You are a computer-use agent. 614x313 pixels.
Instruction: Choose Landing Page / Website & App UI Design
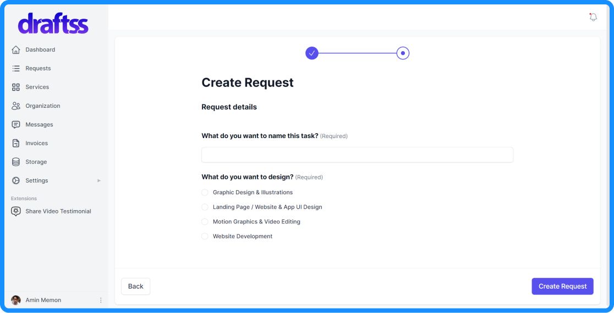pyautogui.click(x=205, y=207)
